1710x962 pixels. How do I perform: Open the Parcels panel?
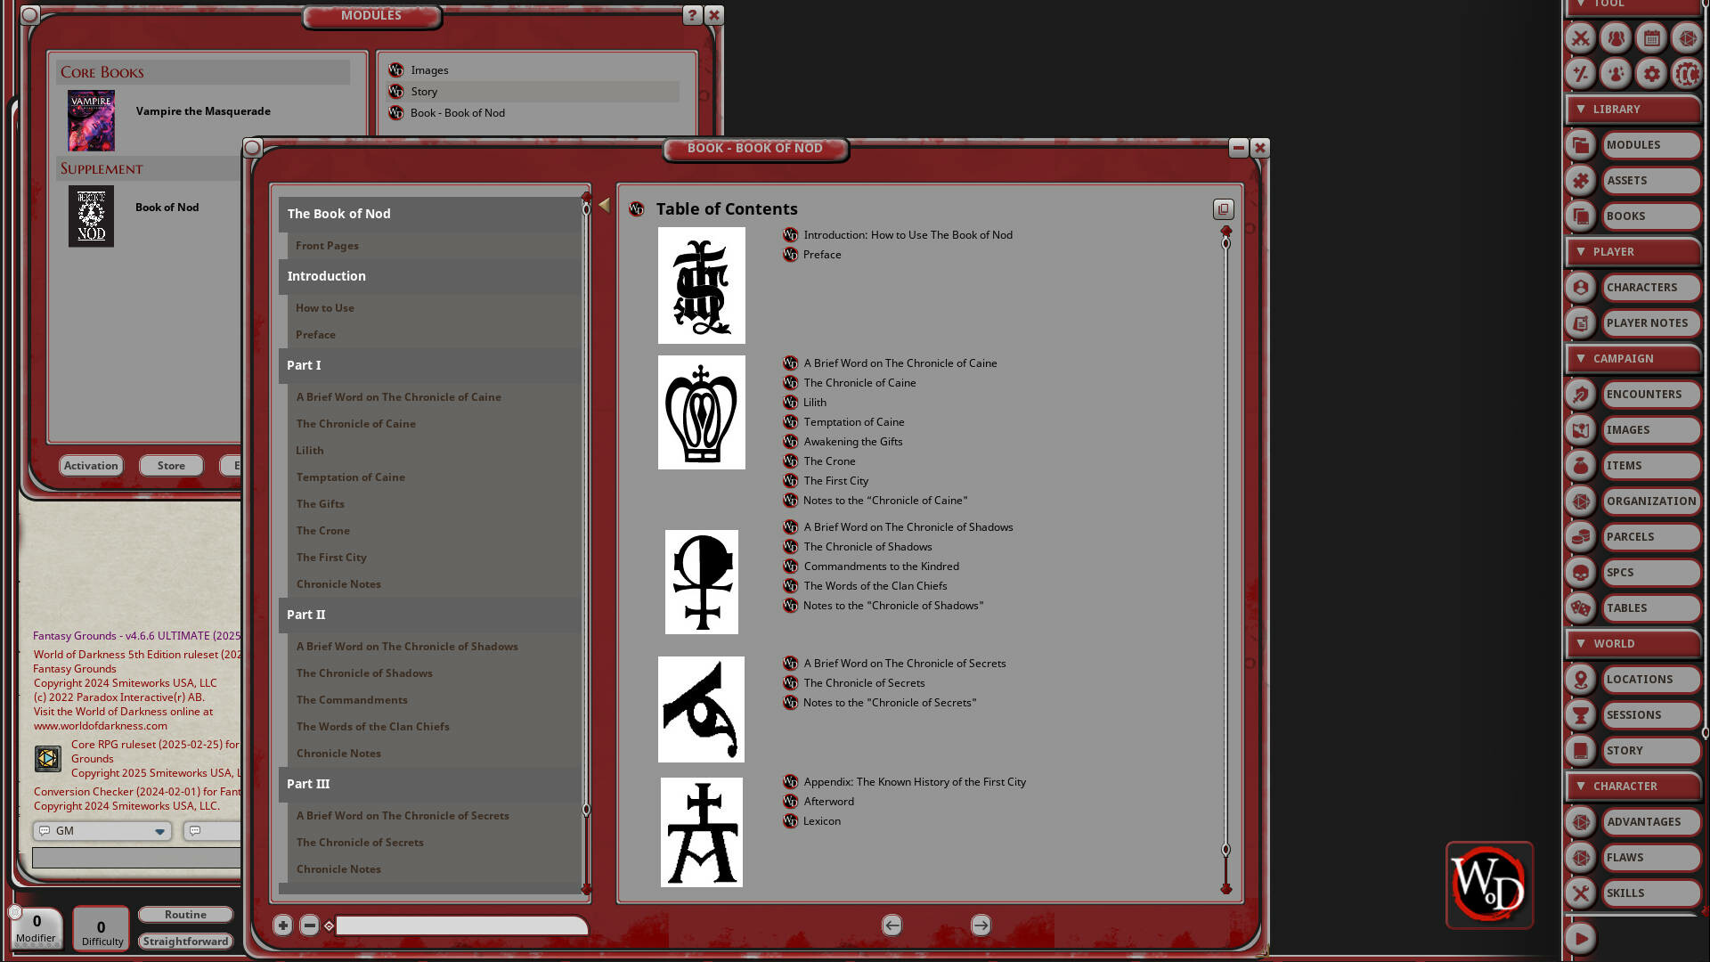pos(1649,536)
